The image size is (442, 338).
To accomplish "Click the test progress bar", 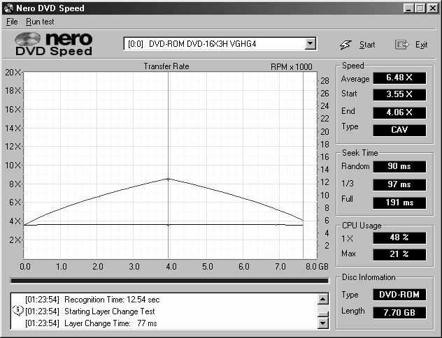I will click(x=169, y=281).
